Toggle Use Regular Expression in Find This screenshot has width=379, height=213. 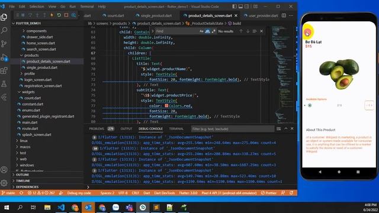213,31
